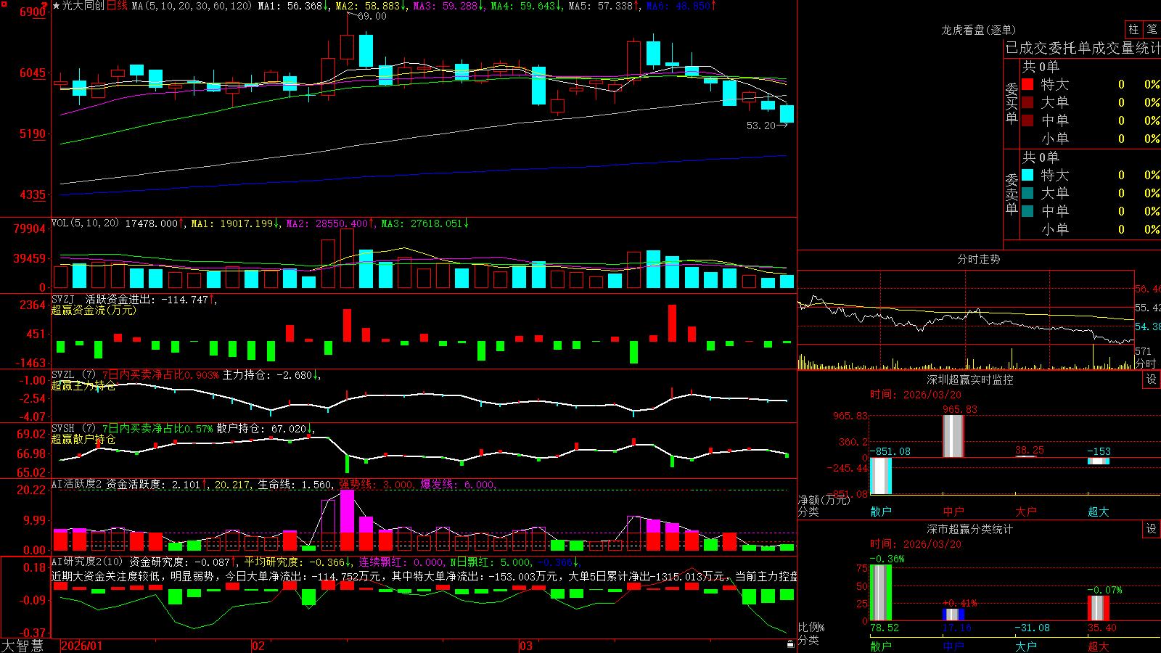Click red 特大 swatch under 委买单
The width and height of the screenshot is (1161, 653).
click(x=1027, y=84)
